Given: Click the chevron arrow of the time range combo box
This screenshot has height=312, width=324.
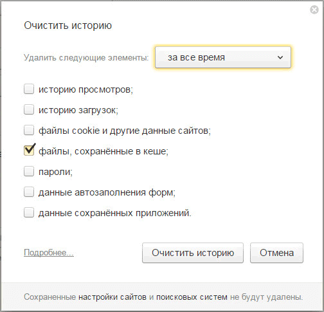Looking at the screenshot, I should click(x=280, y=57).
